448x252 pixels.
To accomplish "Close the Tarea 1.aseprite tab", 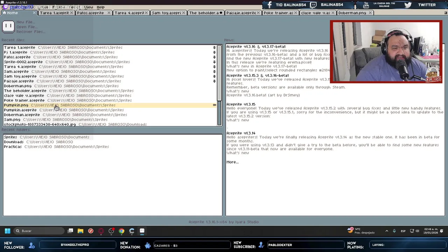I will tap(71, 13).
